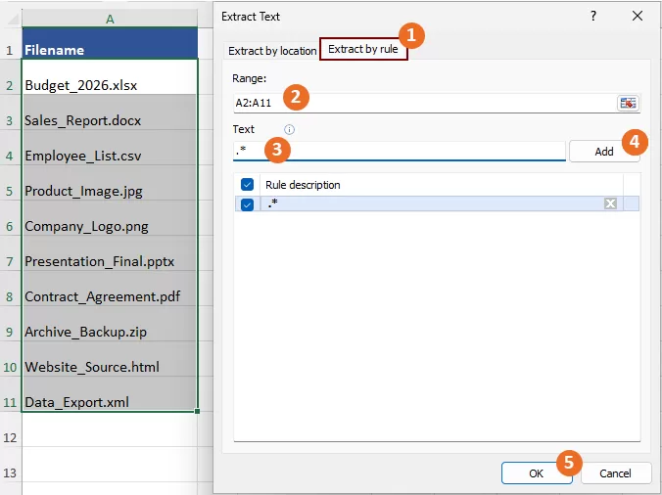Select cell Employee_List.csv
This screenshot has width=662, height=495.
coord(110,148)
